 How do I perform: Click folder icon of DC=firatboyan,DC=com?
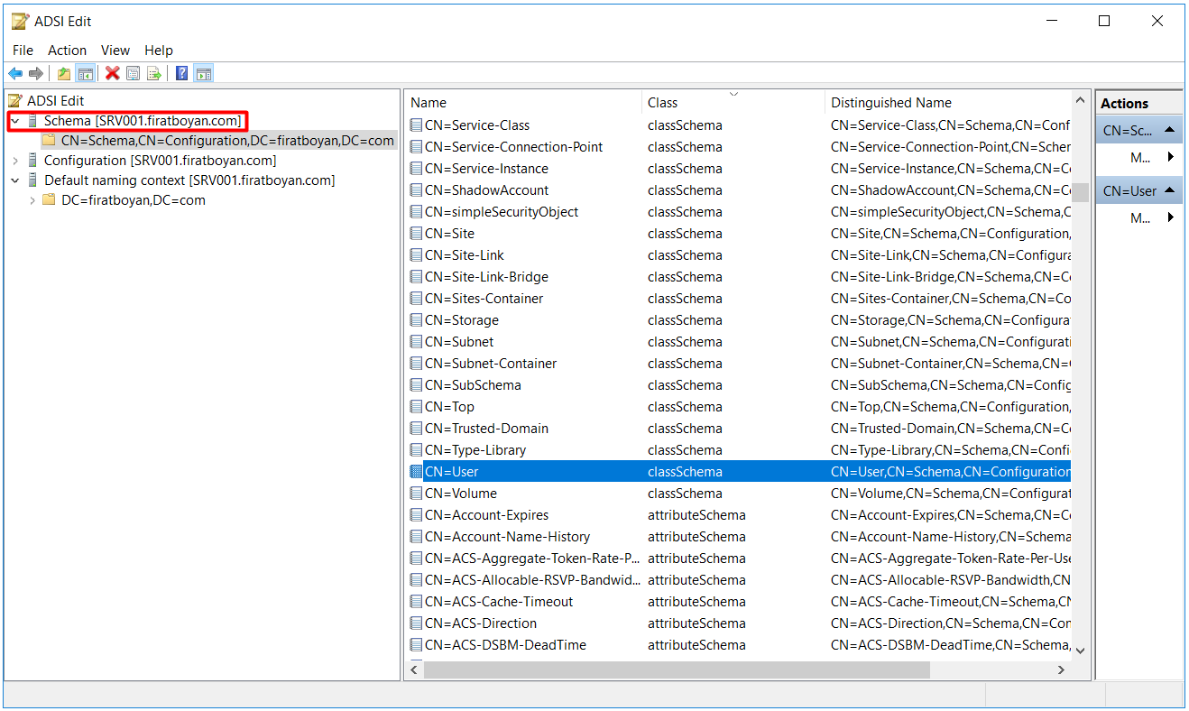pyautogui.click(x=50, y=200)
